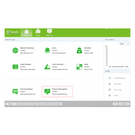The image size is (135, 135).
Task: Open the Resource tab in header
Action: coord(49,33)
